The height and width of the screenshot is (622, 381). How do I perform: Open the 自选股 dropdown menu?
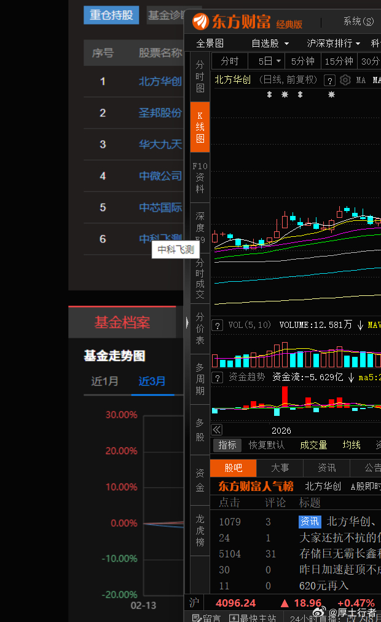click(270, 43)
